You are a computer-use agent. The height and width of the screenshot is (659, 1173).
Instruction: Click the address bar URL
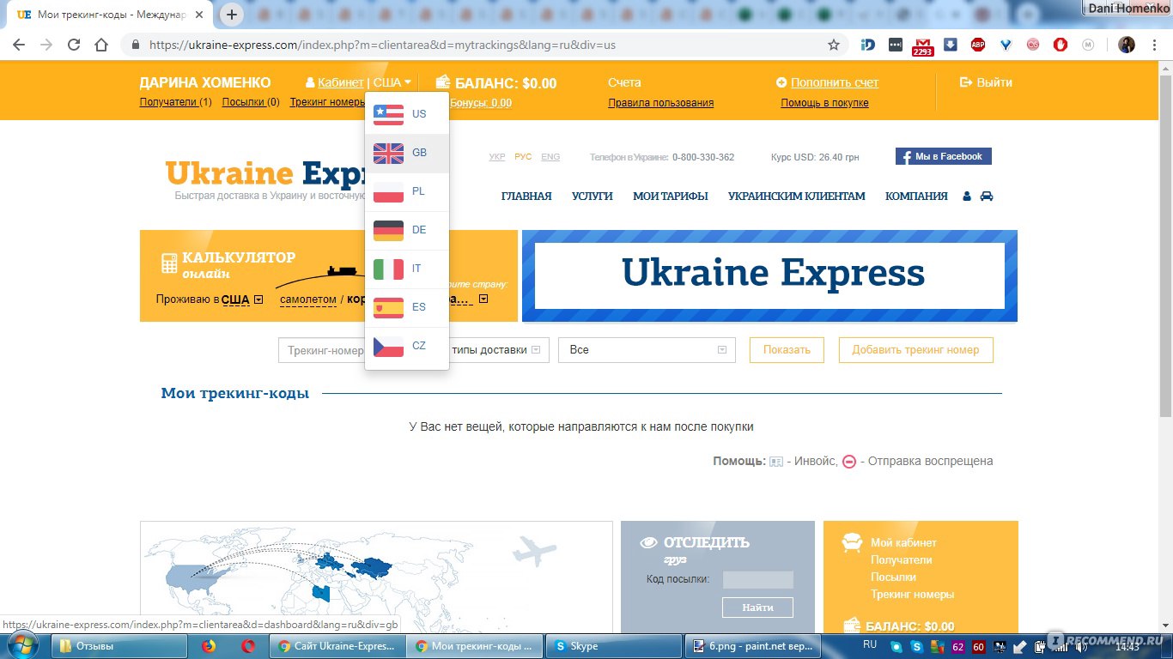point(382,45)
